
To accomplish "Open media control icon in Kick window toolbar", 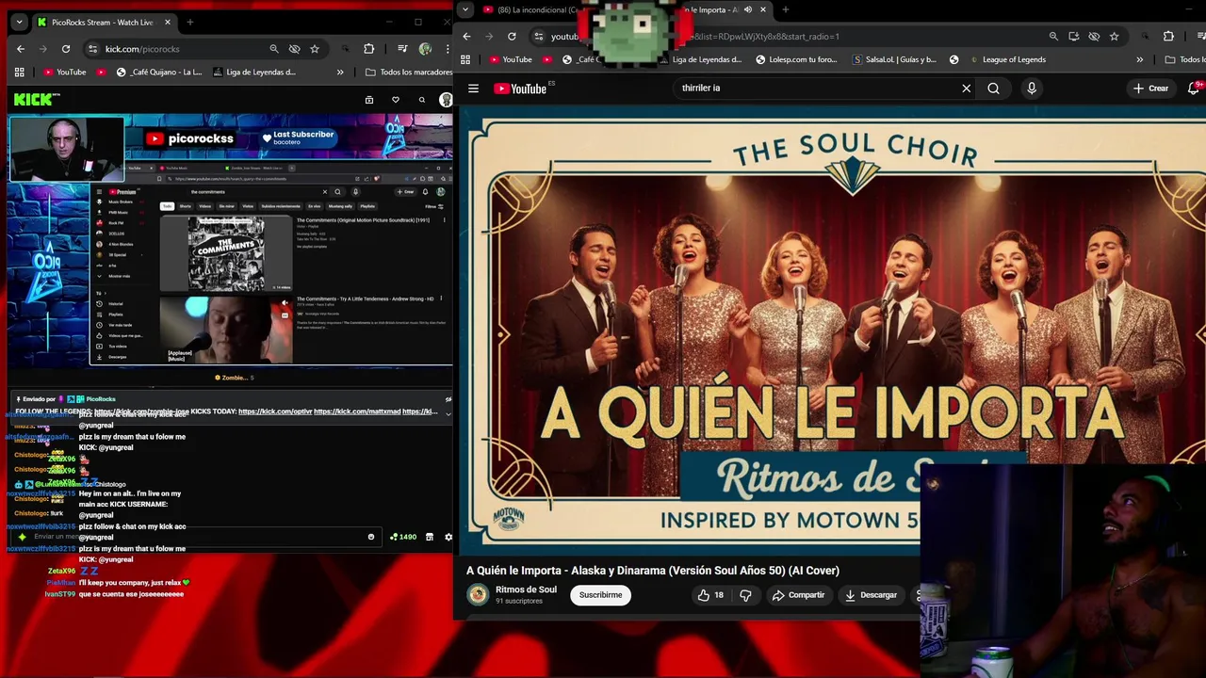I will (x=403, y=49).
